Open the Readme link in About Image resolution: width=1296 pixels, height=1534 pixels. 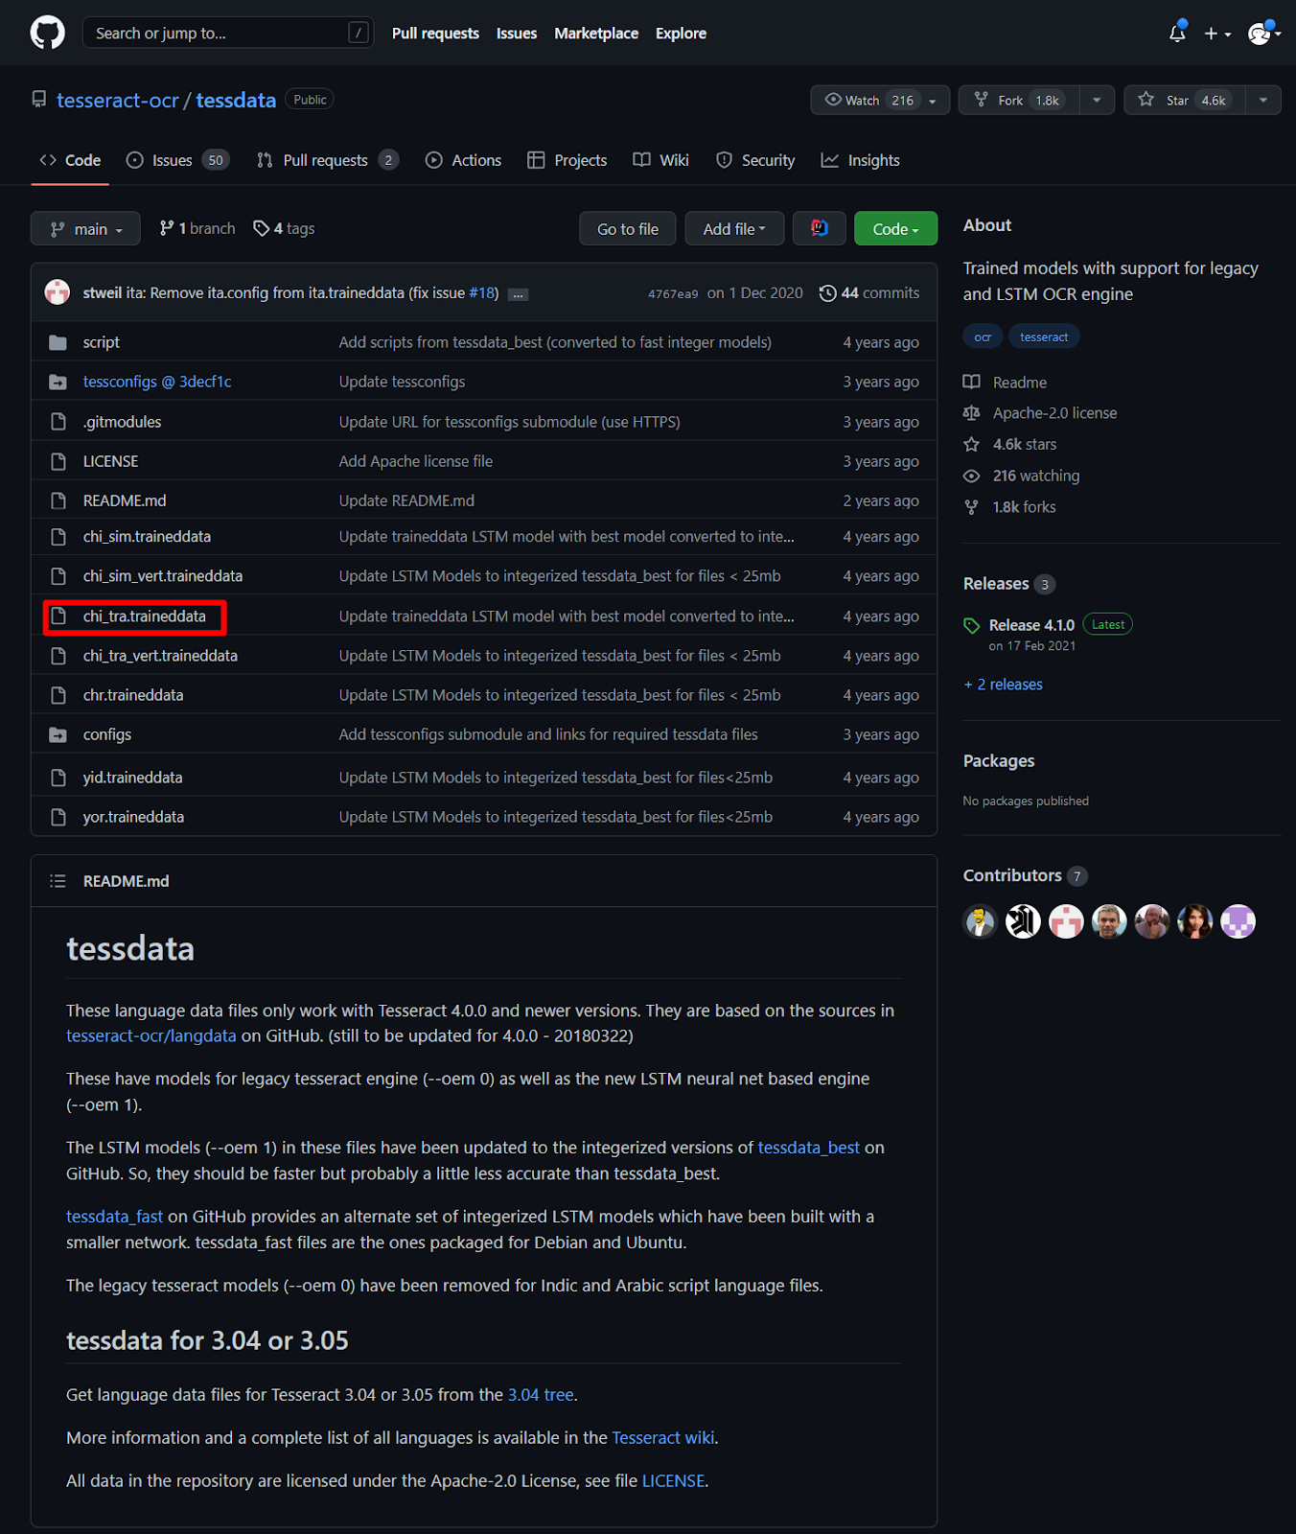coord(1006,383)
